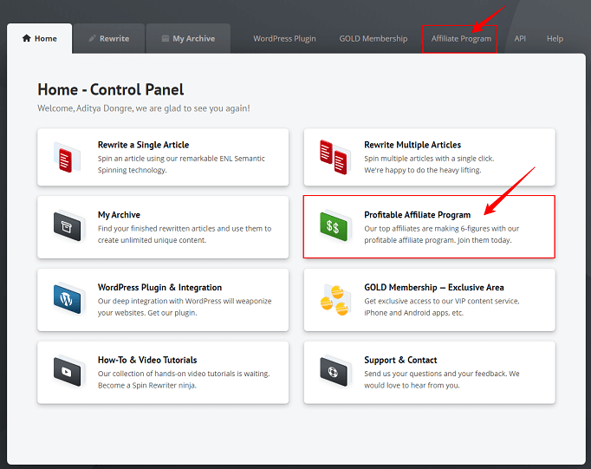Click the dark My Archive box icon
The image size is (591, 469).
point(68,226)
